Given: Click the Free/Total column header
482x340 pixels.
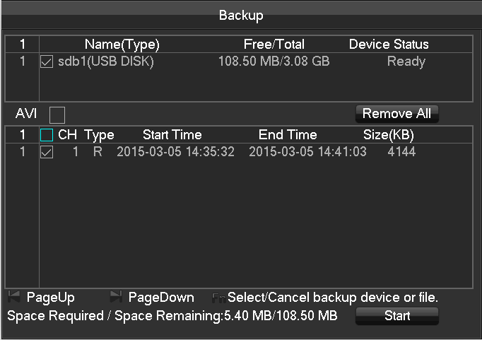Looking at the screenshot, I should click(274, 45).
